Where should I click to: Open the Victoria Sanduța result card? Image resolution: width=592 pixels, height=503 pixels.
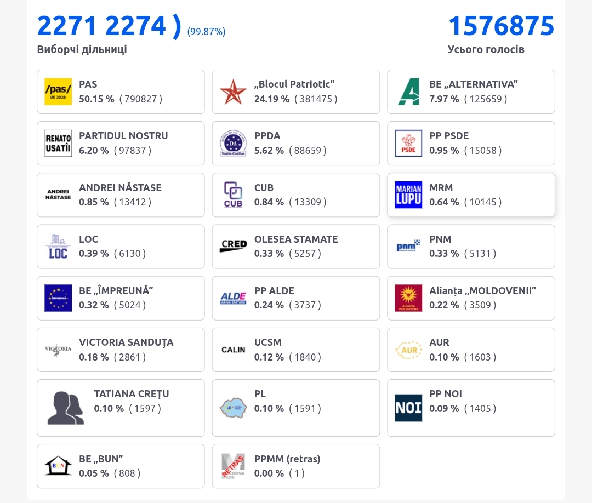click(x=121, y=350)
